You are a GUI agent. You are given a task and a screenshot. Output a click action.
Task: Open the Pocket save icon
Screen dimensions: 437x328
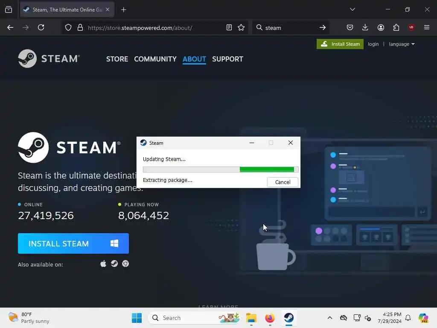pyautogui.click(x=350, y=27)
